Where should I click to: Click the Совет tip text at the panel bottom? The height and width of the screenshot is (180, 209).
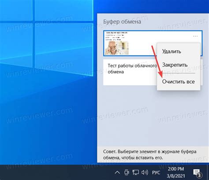point(150,154)
